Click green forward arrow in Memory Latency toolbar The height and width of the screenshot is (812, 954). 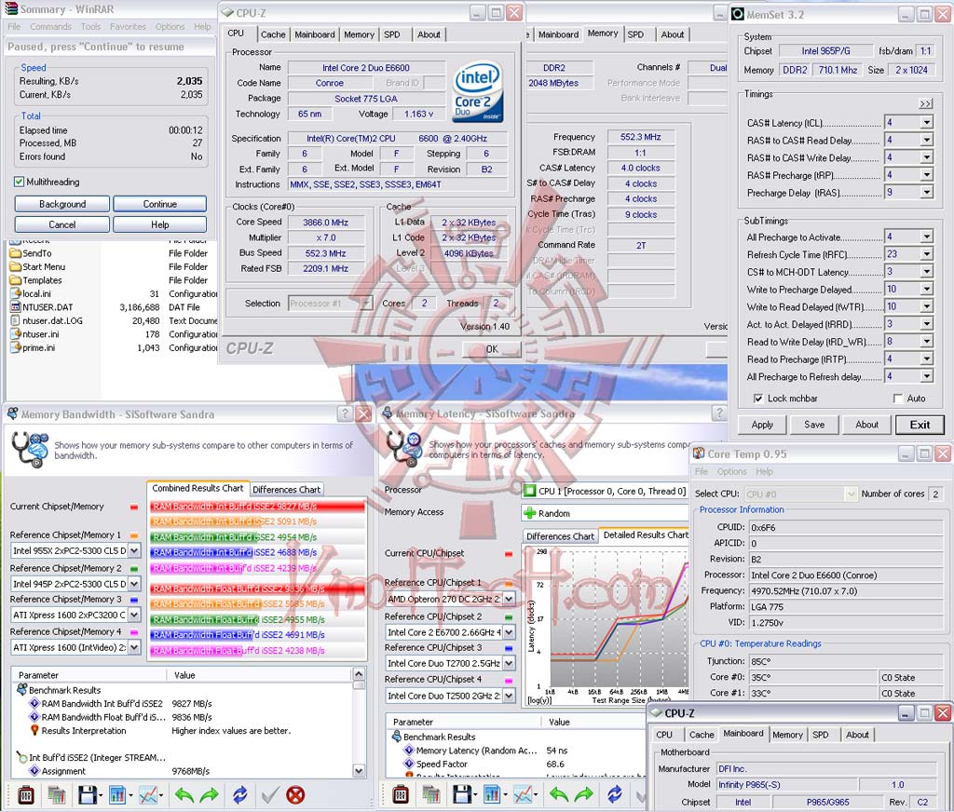tap(583, 794)
